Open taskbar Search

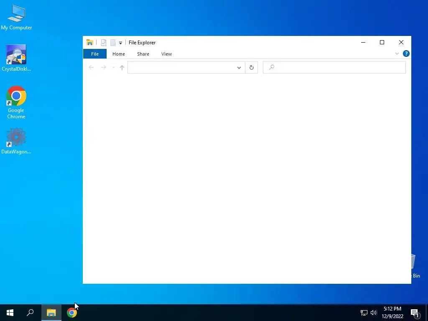[30, 313]
